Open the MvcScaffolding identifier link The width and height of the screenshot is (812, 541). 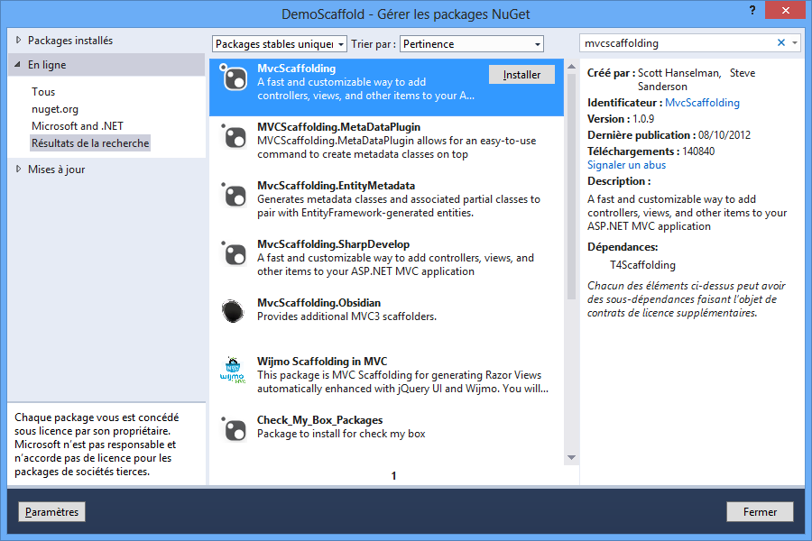[x=702, y=103]
